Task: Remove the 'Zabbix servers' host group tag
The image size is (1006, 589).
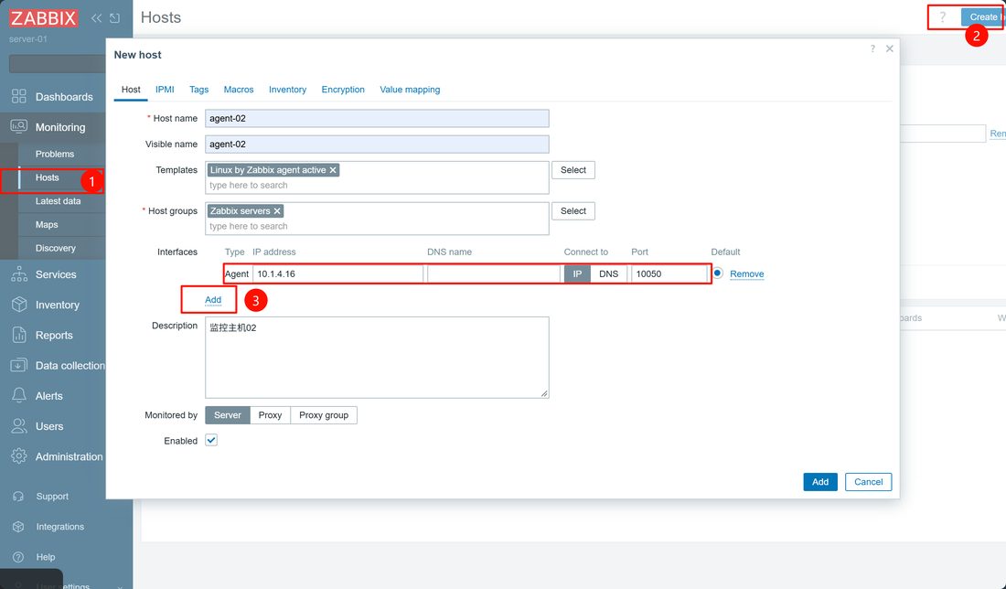Action: coord(277,211)
